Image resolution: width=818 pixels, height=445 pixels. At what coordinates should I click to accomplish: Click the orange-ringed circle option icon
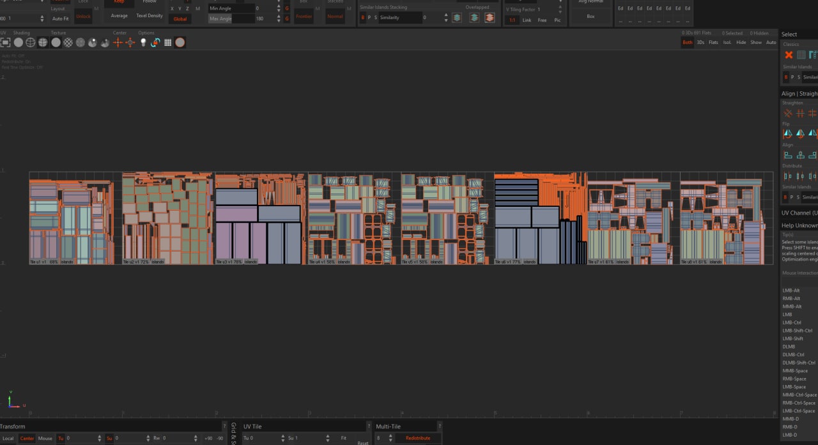click(x=180, y=43)
